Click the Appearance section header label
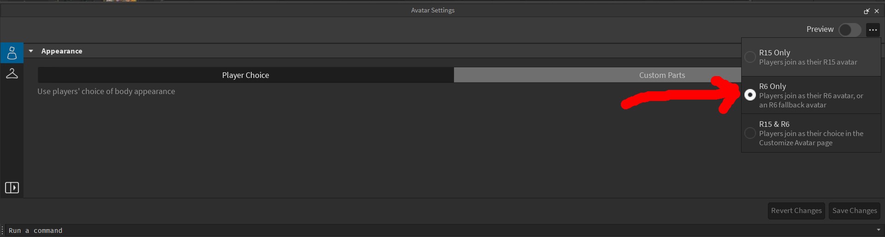This screenshot has height=237, width=885. tap(62, 51)
